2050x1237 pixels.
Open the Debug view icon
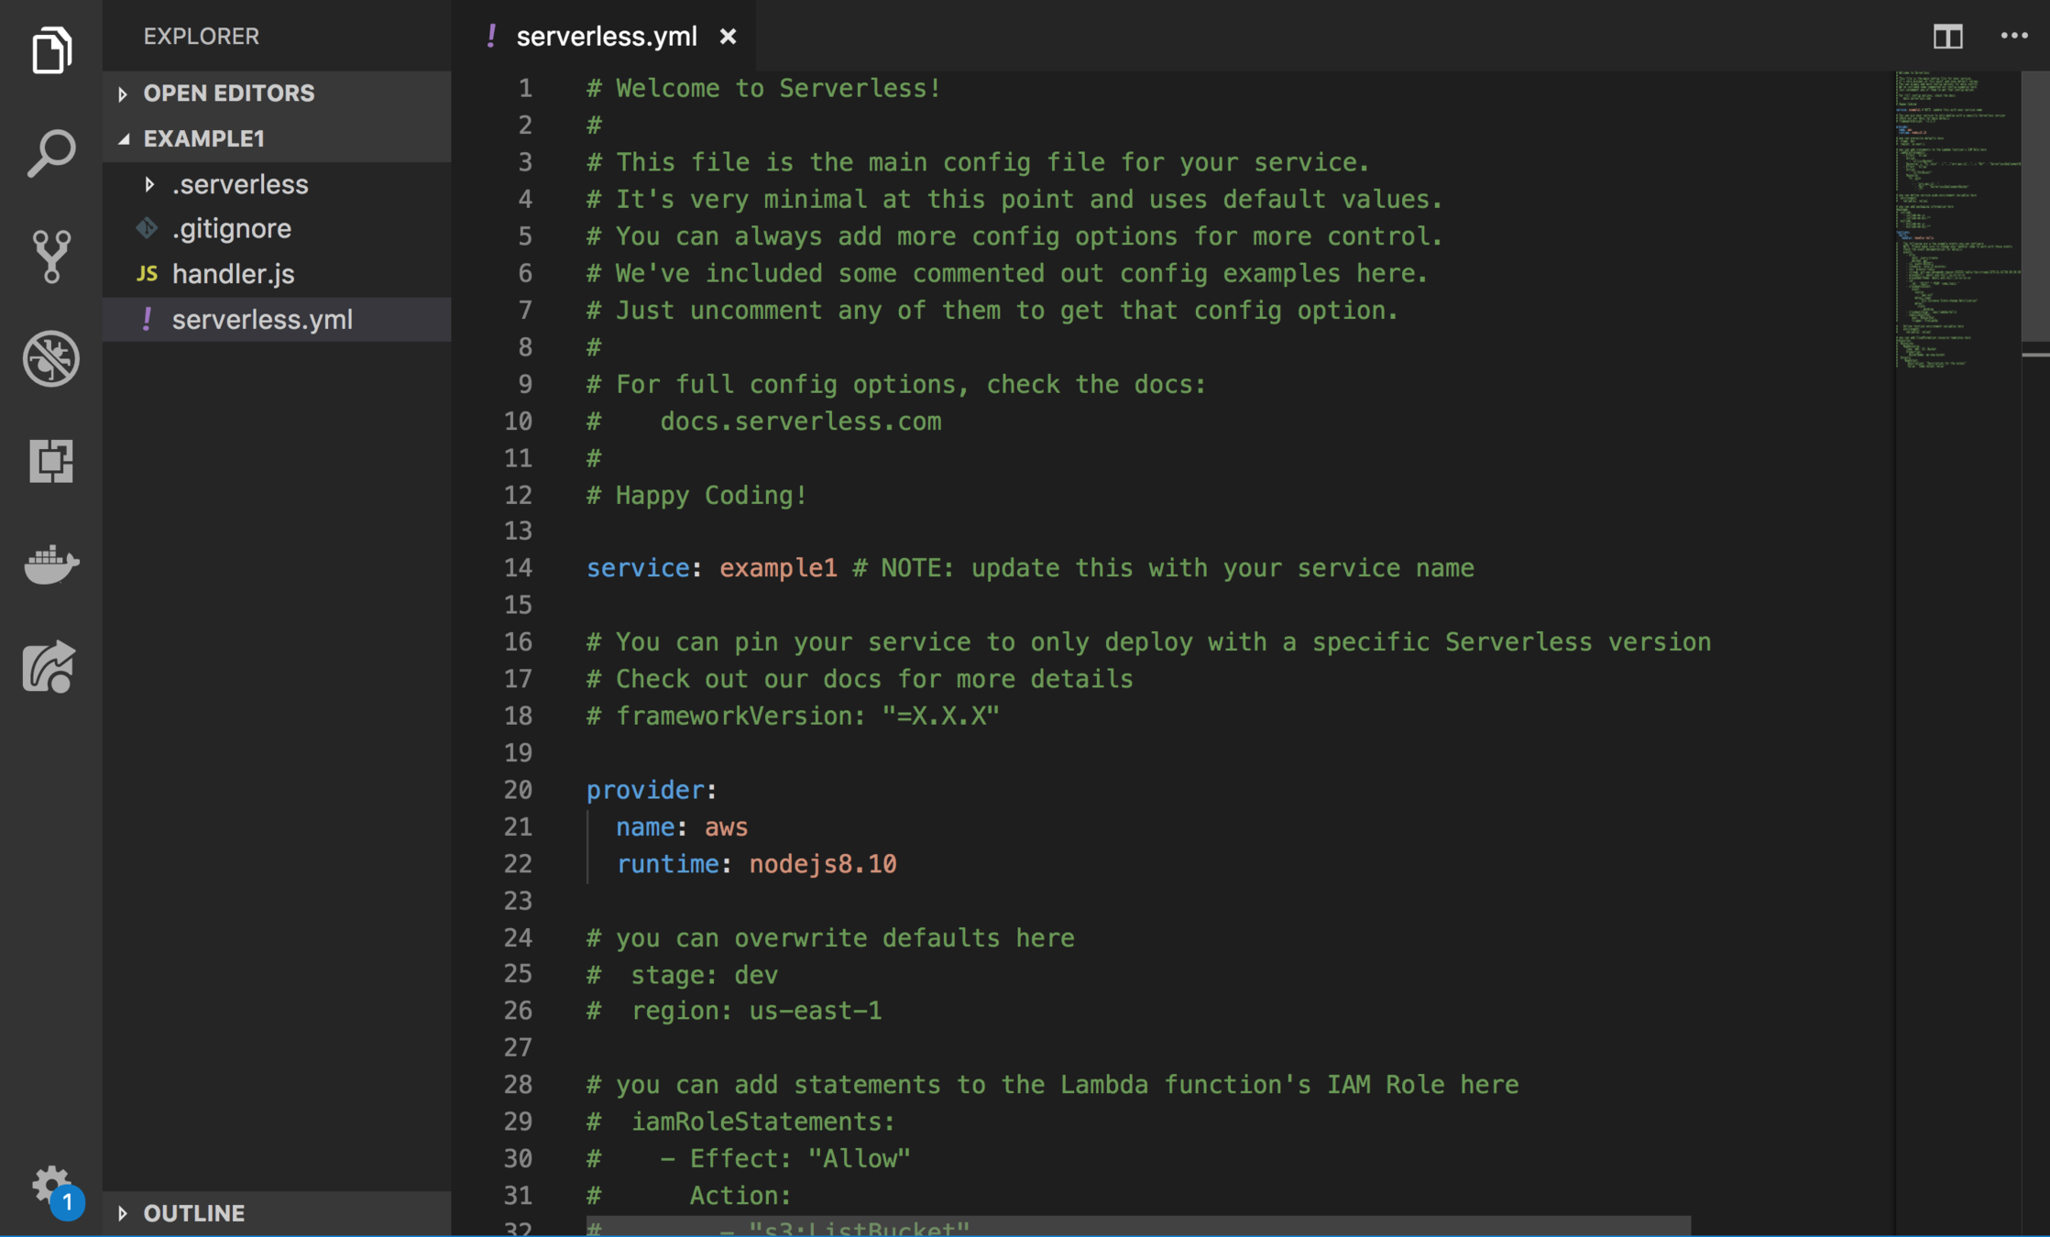click(x=51, y=358)
